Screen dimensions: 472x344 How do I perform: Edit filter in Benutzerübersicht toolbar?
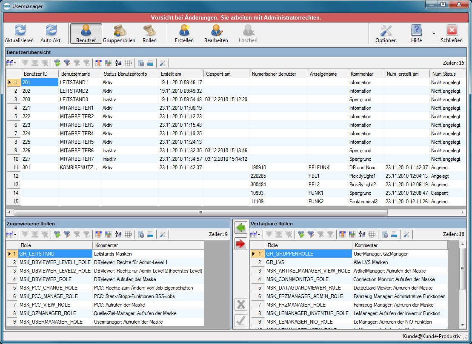[x=67, y=63]
